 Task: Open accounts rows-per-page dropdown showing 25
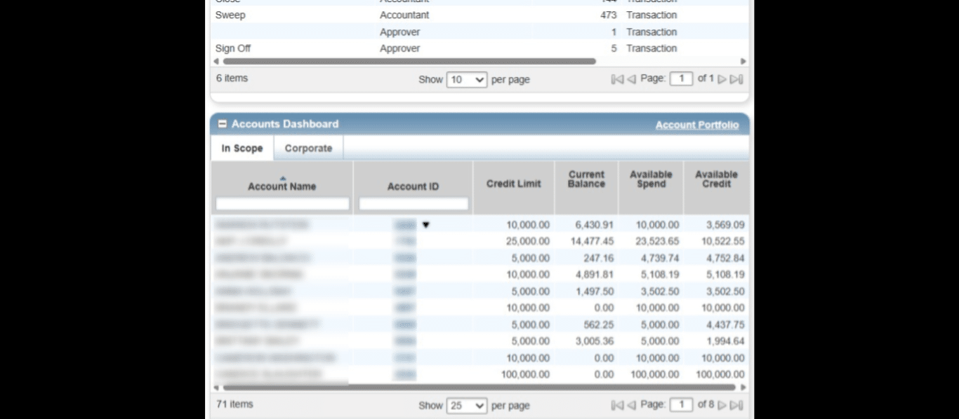(x=467, y=406)
